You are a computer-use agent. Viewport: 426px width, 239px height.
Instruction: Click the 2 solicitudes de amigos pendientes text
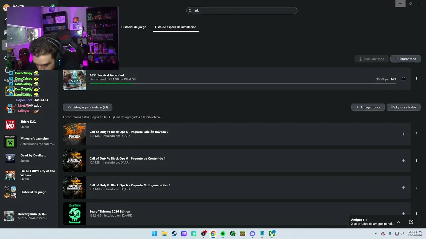[x=372, y=224]
